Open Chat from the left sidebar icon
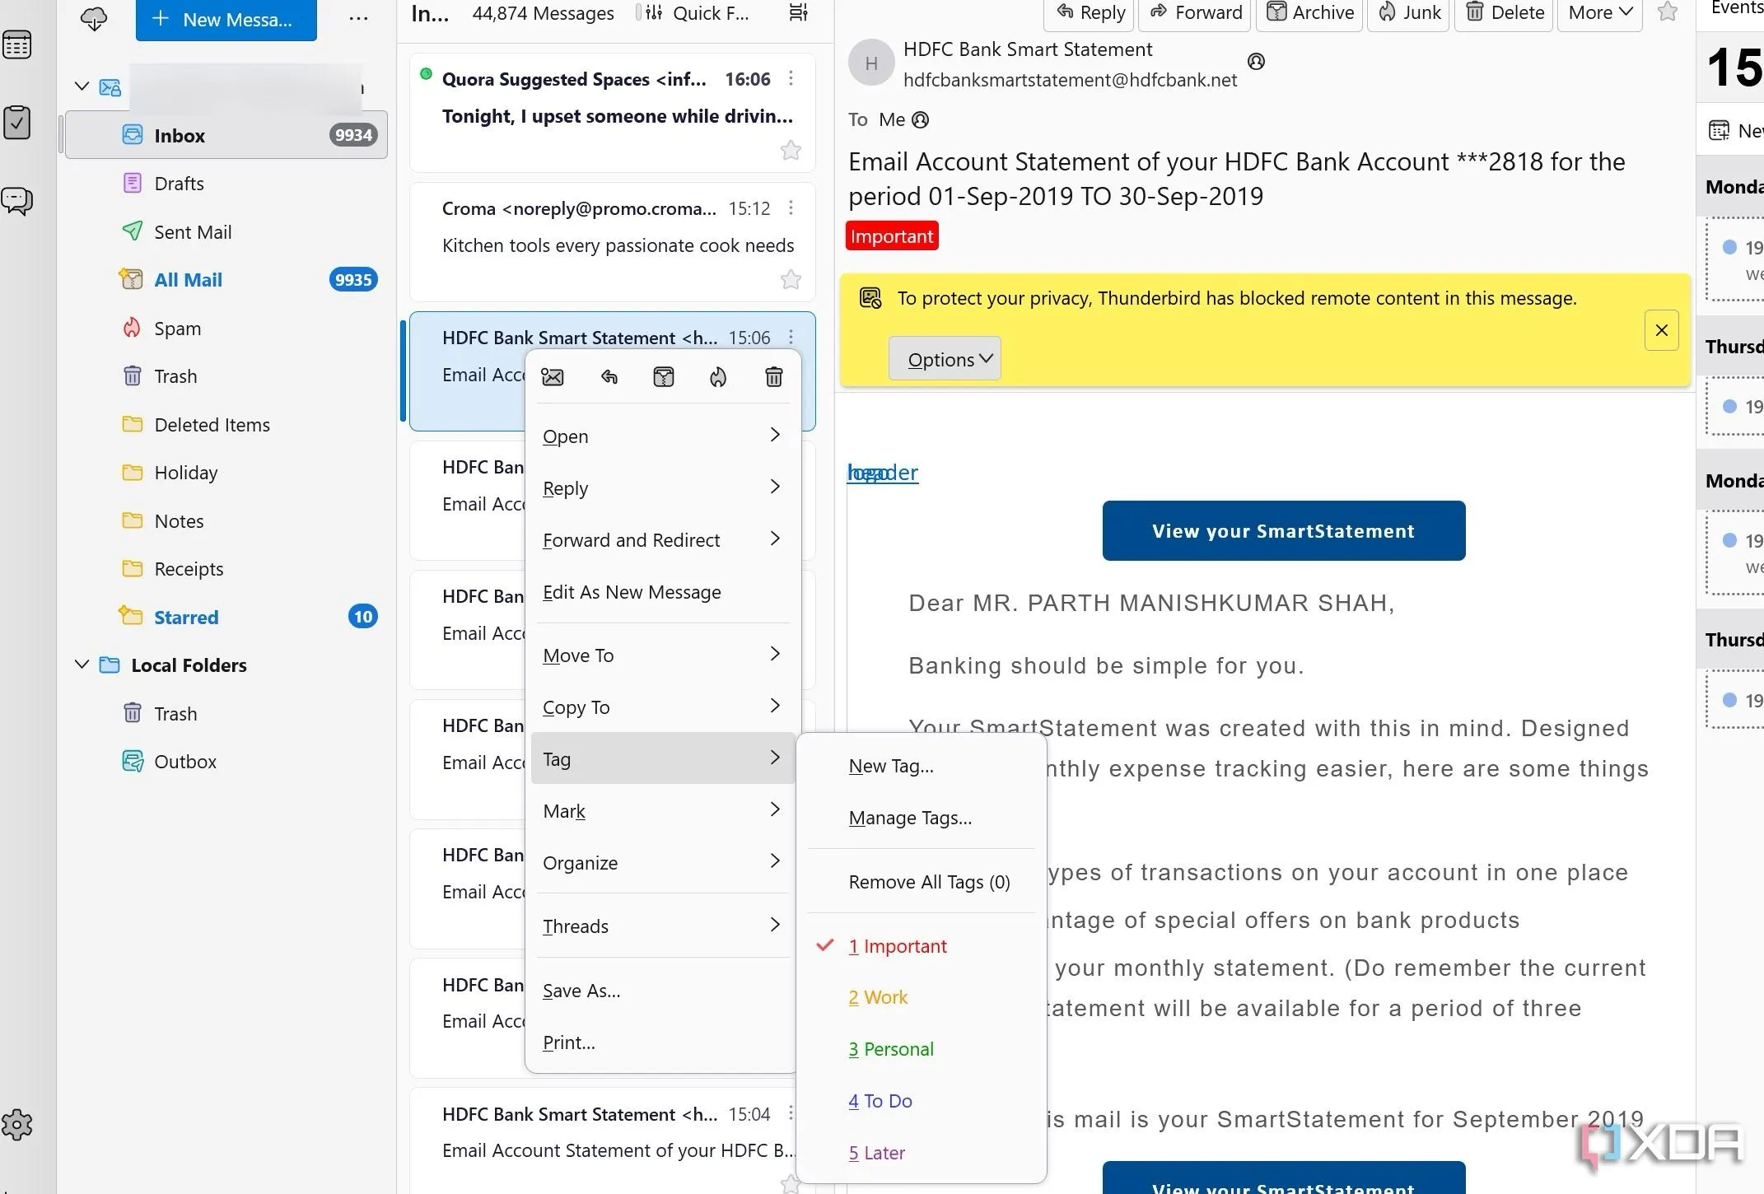This screenshot has width=1764, height=1194. tap(17, 200)
